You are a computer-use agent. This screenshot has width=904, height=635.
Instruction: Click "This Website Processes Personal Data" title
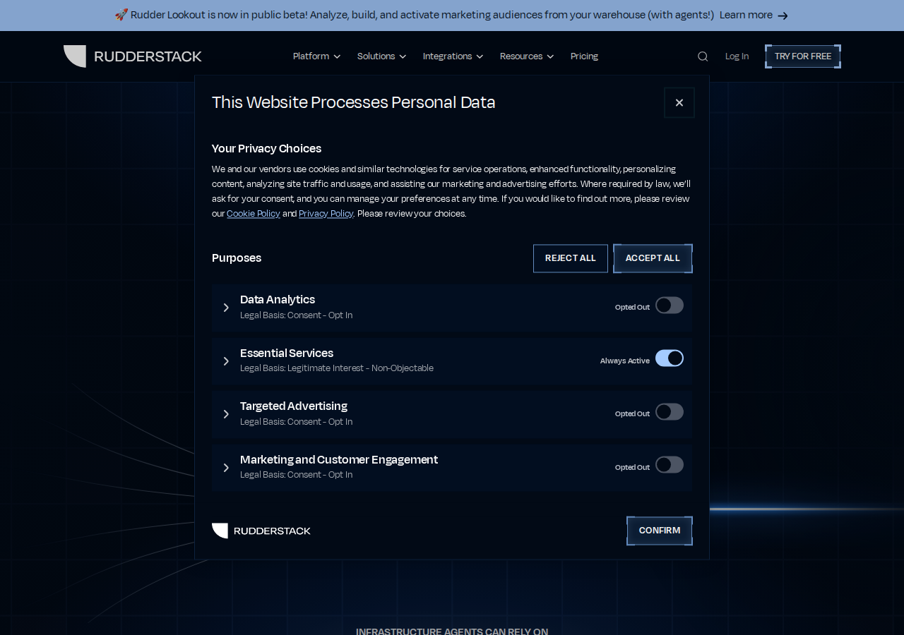(354, 102)
